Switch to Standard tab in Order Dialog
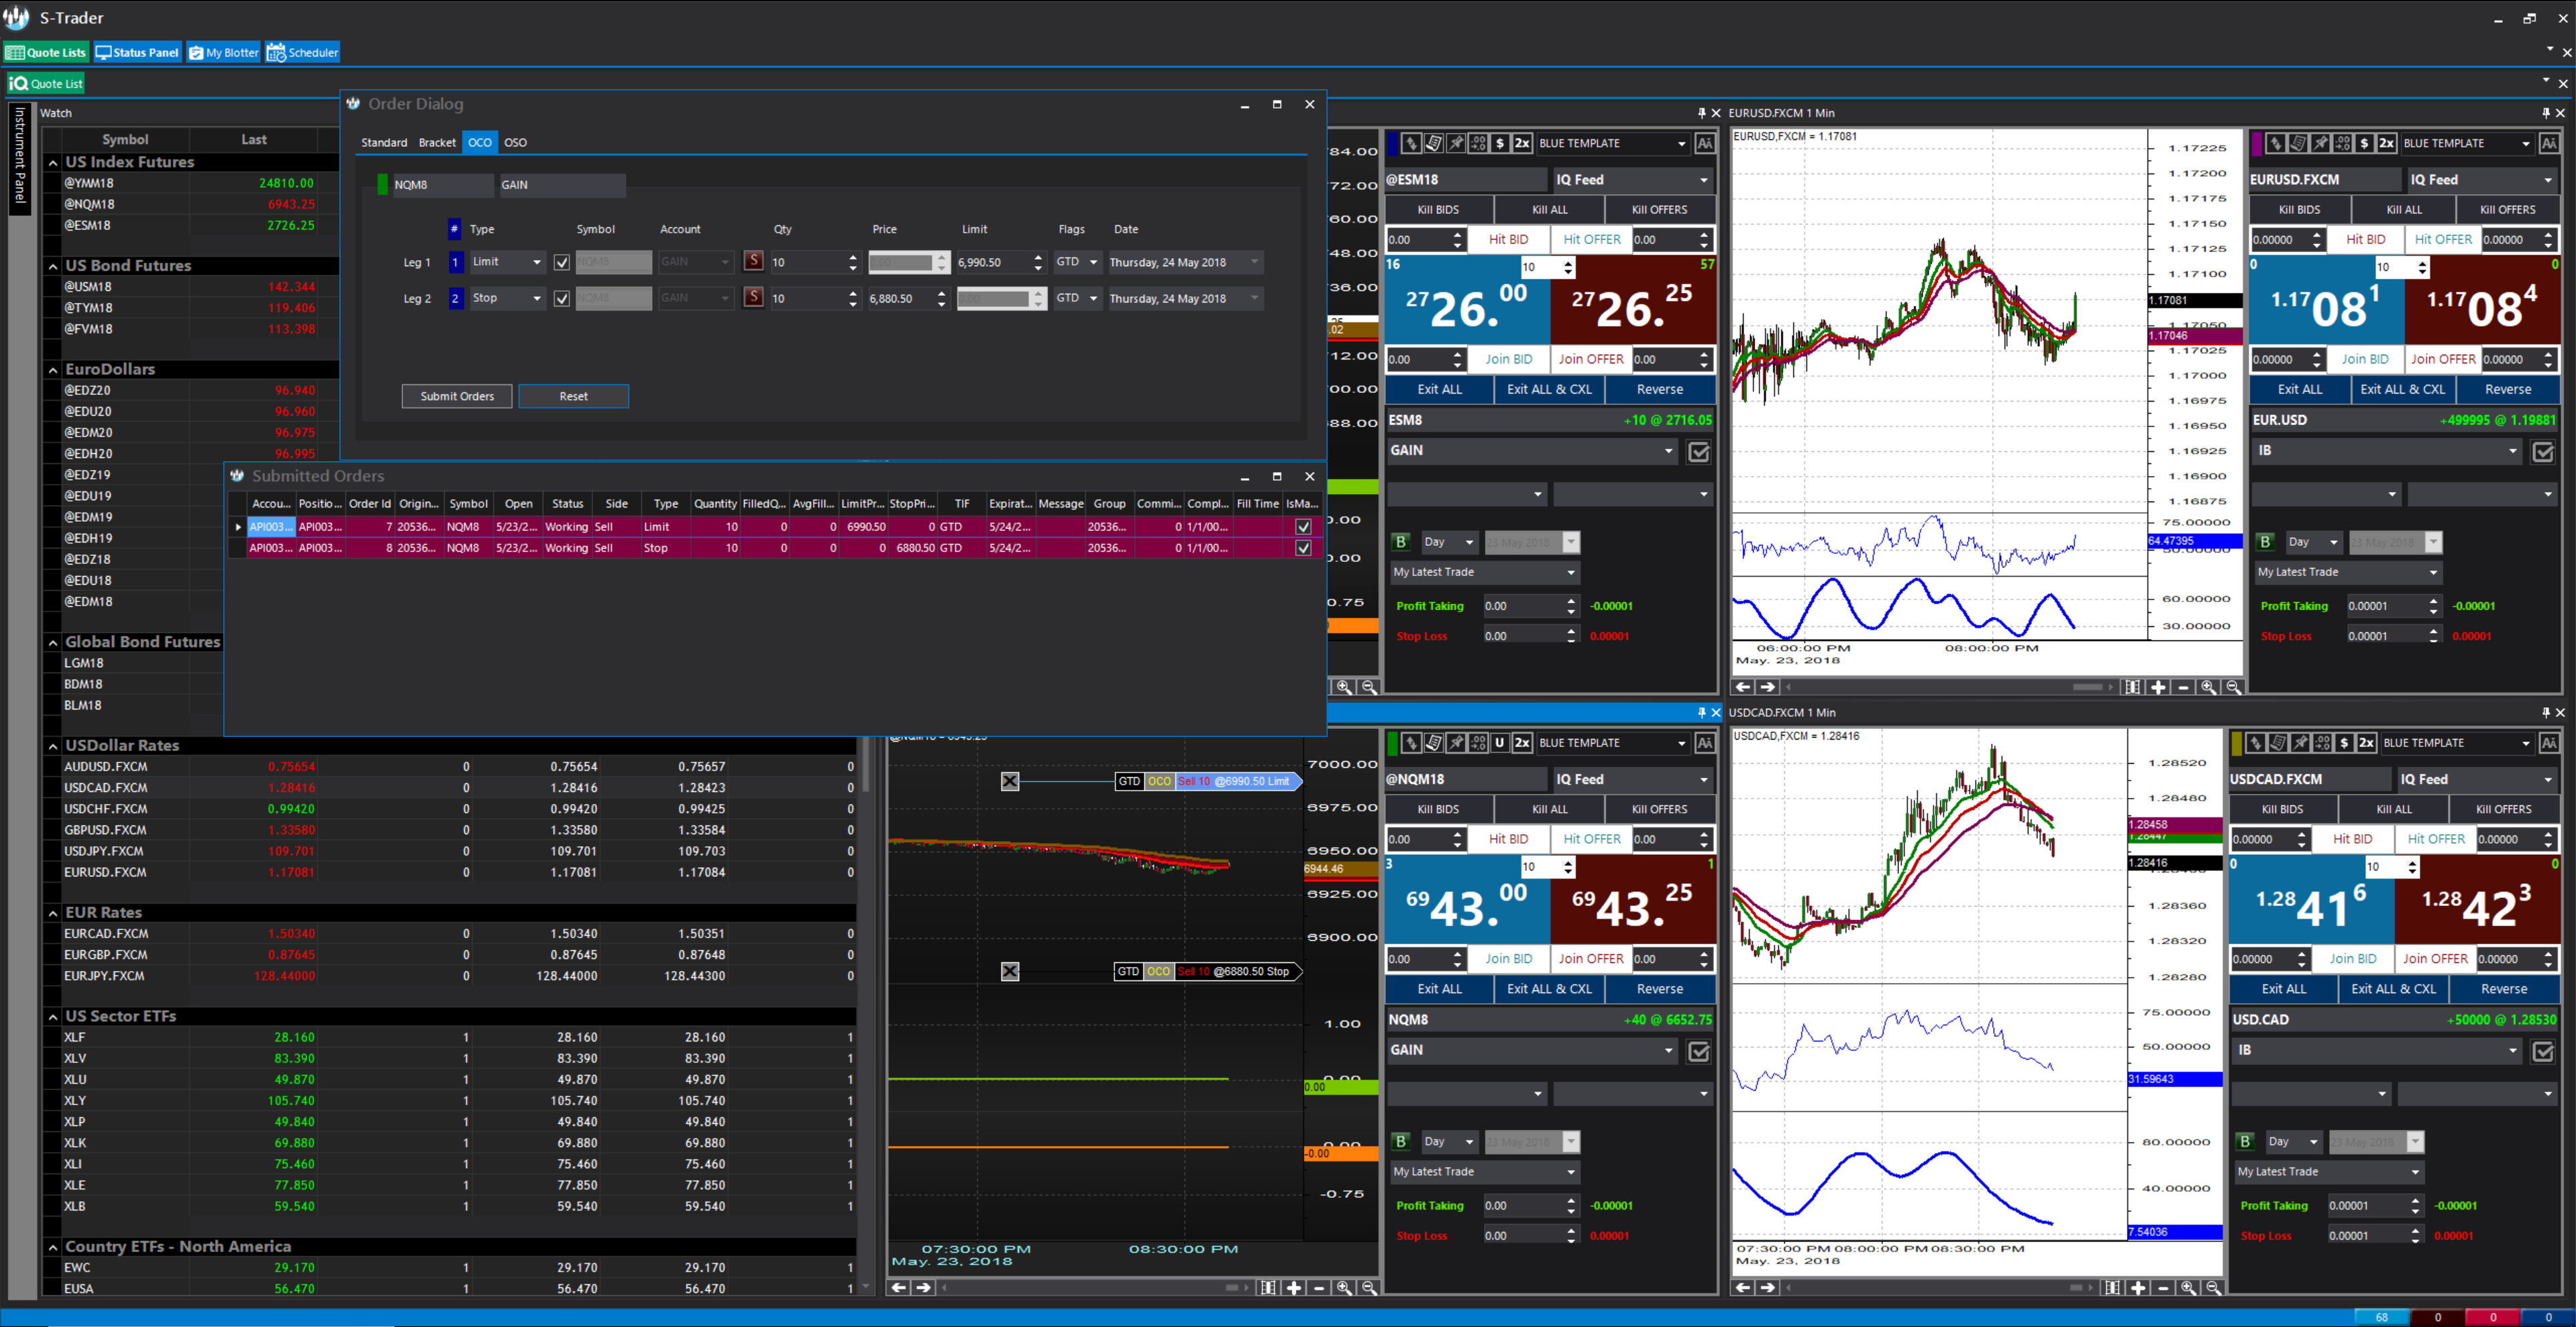The height and width of the screenshot is (1327, 2576). pos(384,143)
